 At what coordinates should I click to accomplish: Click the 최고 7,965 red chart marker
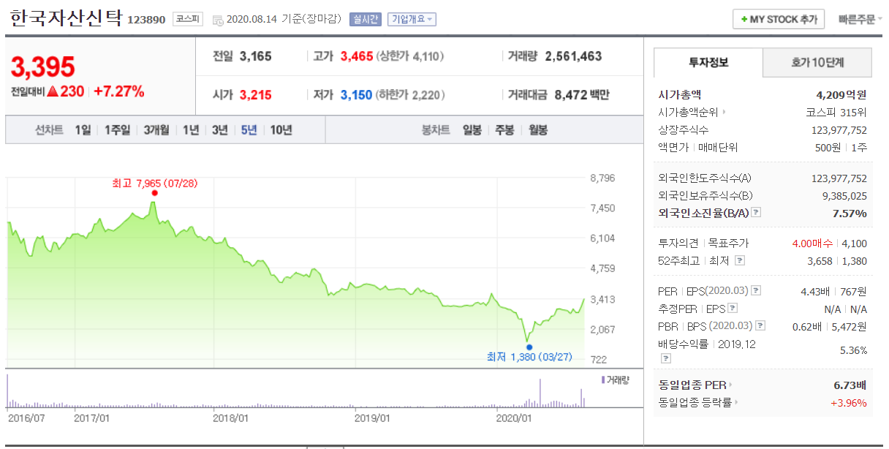[x=154, y=195]
